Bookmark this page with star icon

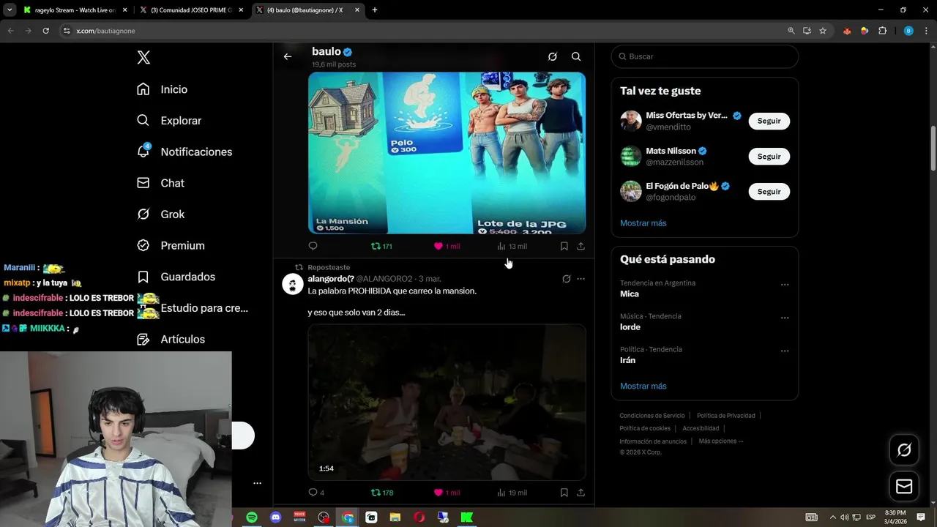coord(823,31)
